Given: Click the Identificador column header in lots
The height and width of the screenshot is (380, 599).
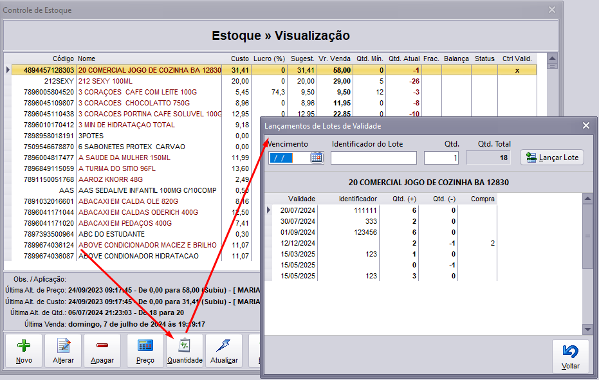Looking at the screenshot, I should (x=358, y=199).
